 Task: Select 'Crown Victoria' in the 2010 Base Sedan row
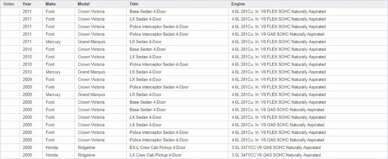tap(91, 49)
